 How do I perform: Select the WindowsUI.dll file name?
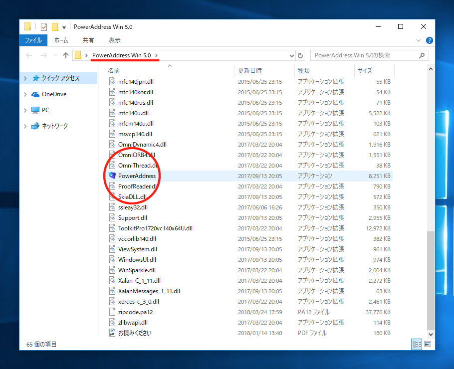point(137,260)
